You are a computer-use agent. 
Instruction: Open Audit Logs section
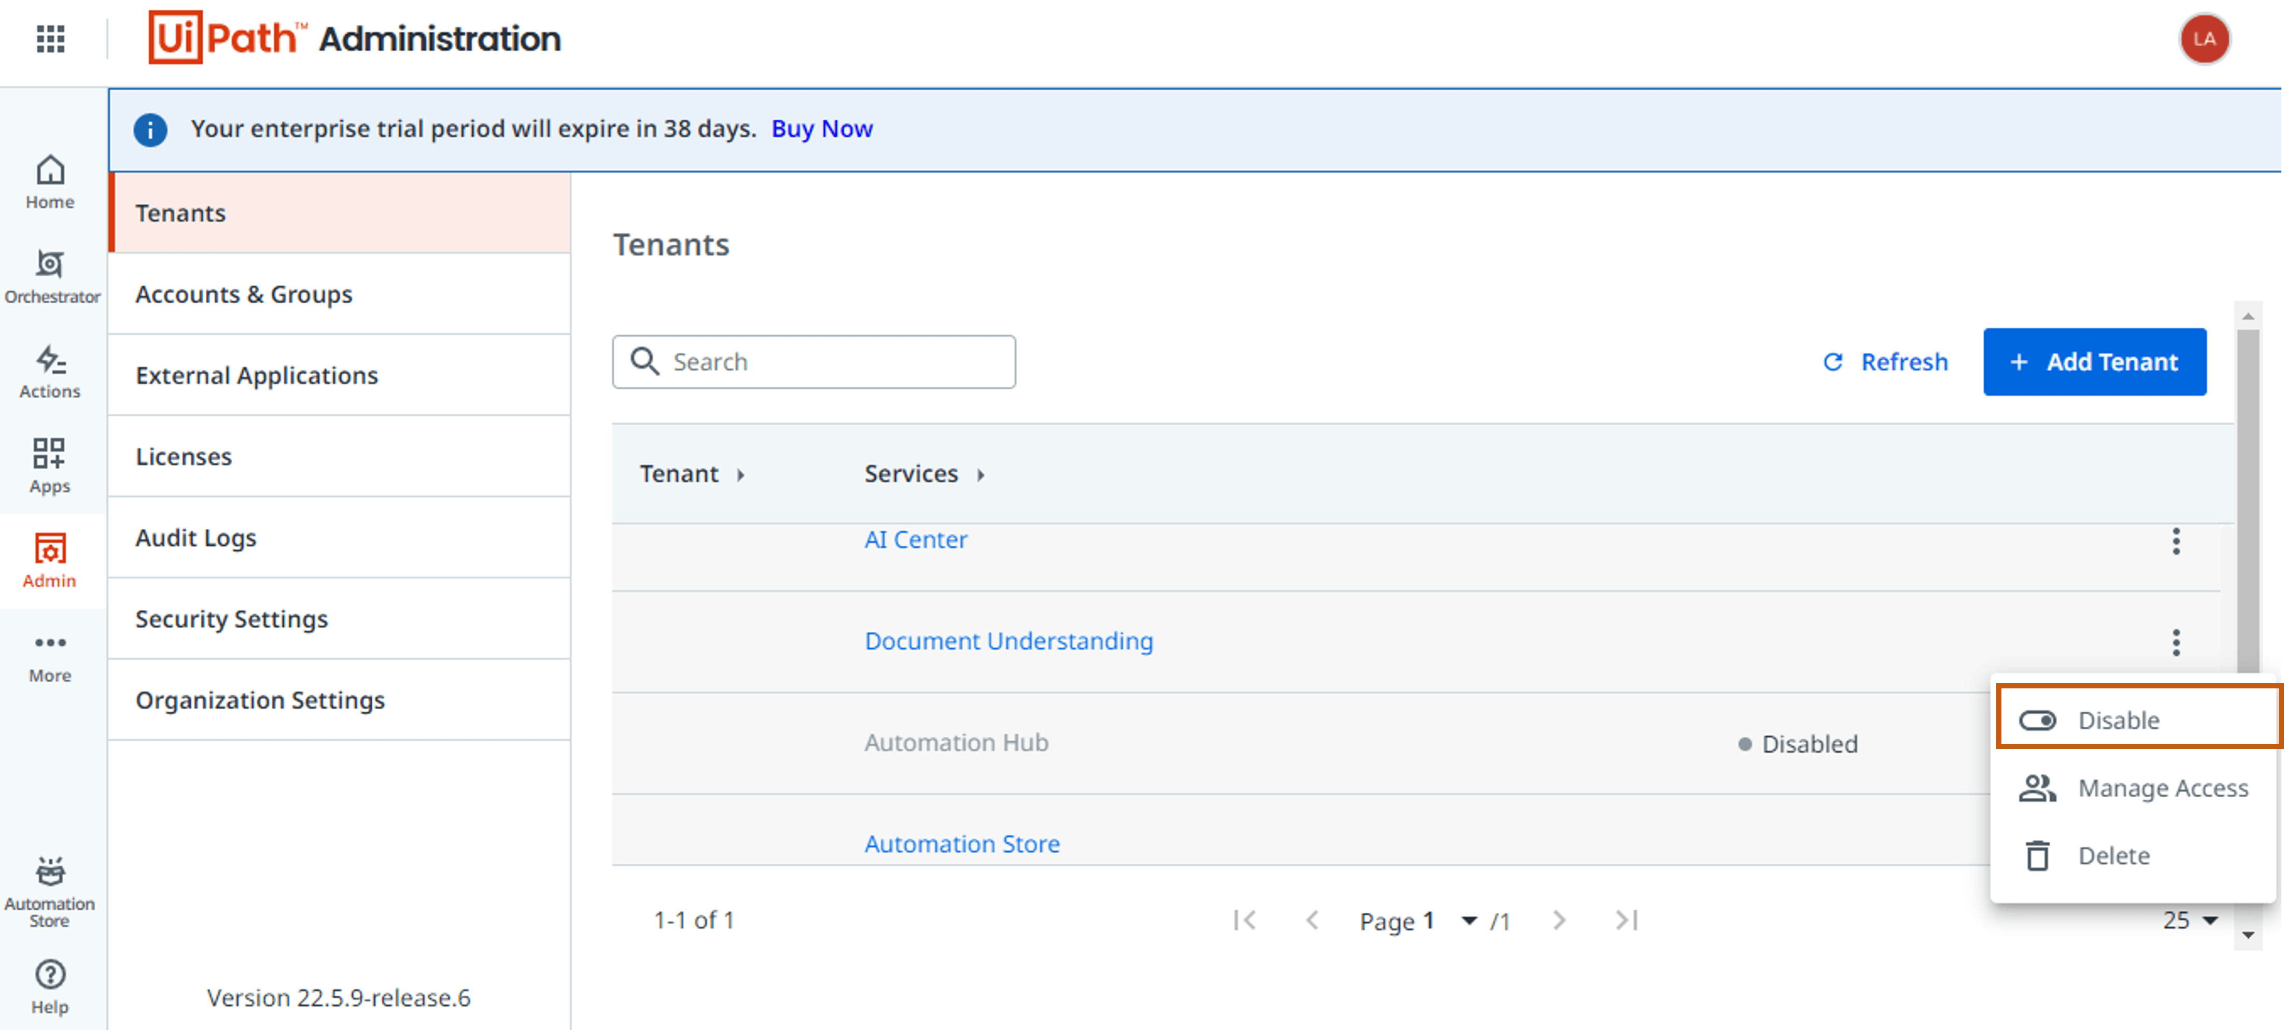point(340,538)
